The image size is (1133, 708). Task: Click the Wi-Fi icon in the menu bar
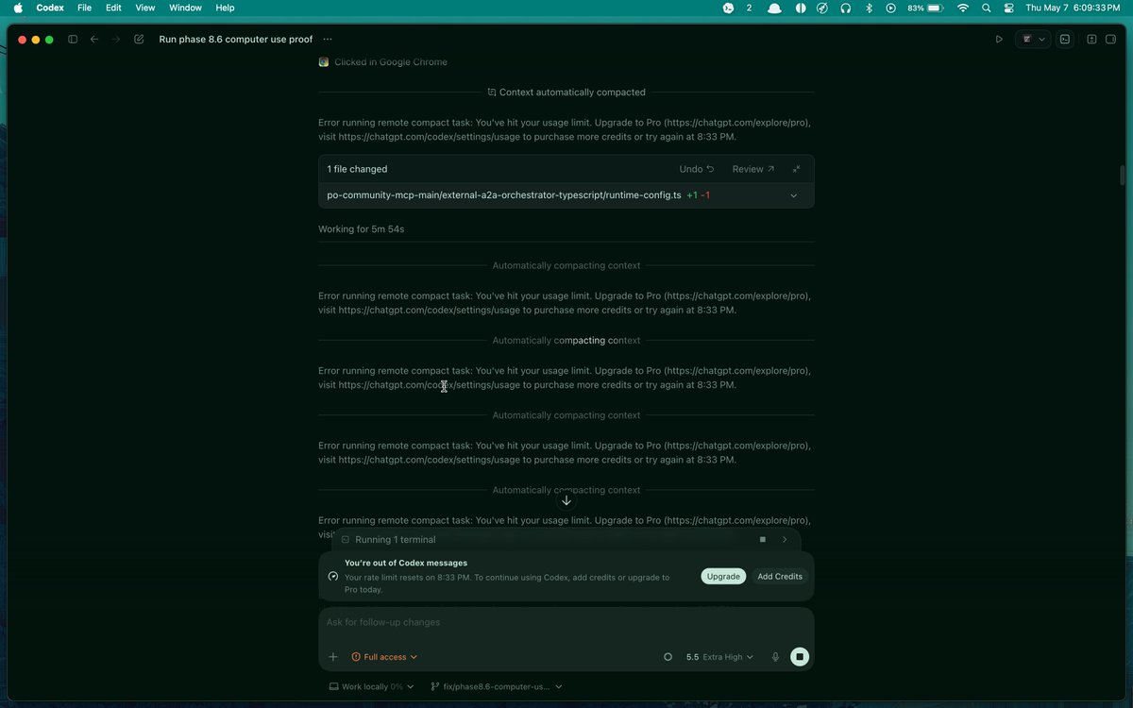(x=963, y=8)
